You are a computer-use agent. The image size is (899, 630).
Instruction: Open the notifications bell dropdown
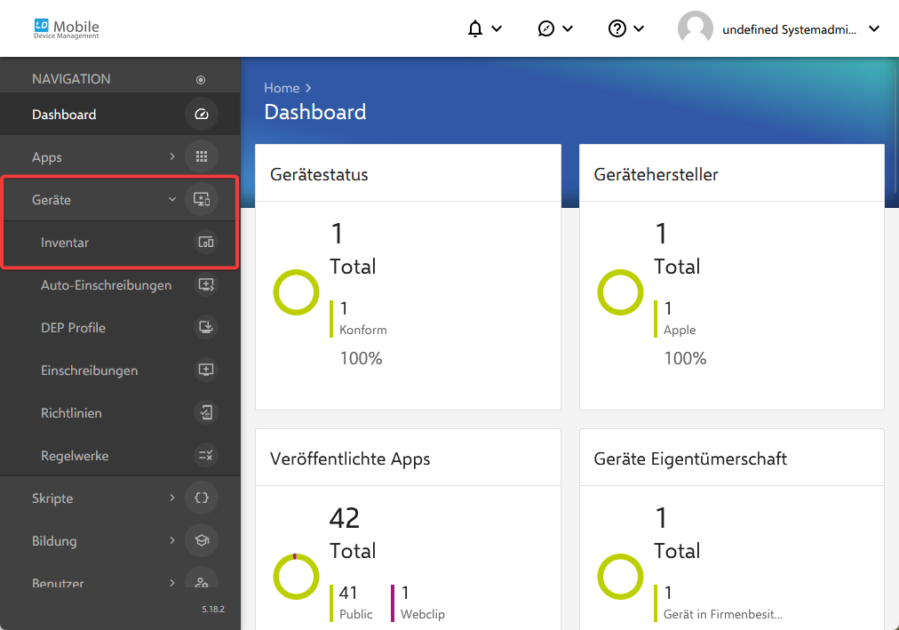point(484,28)
